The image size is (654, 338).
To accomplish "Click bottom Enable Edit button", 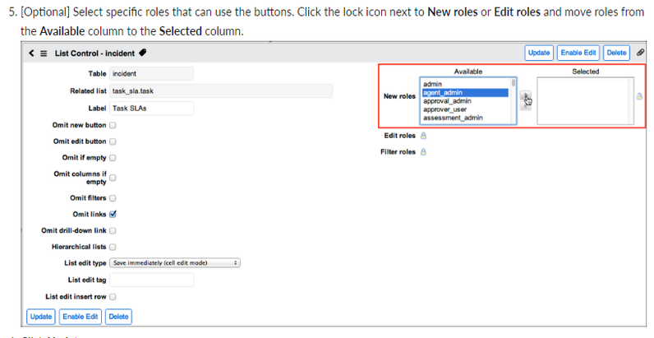I will coord(81,317).
